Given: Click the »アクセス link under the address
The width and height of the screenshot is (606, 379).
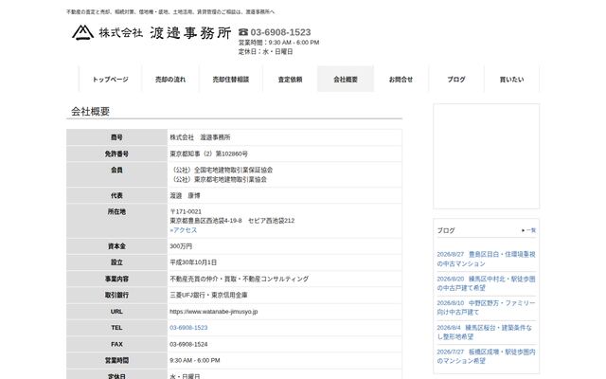Looking at the screenshot, I should click(184, 230).
